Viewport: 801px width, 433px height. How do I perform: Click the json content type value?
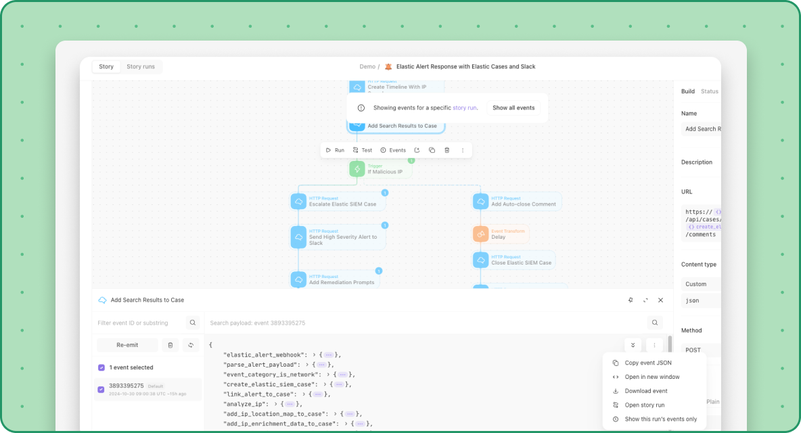(701, 300)
